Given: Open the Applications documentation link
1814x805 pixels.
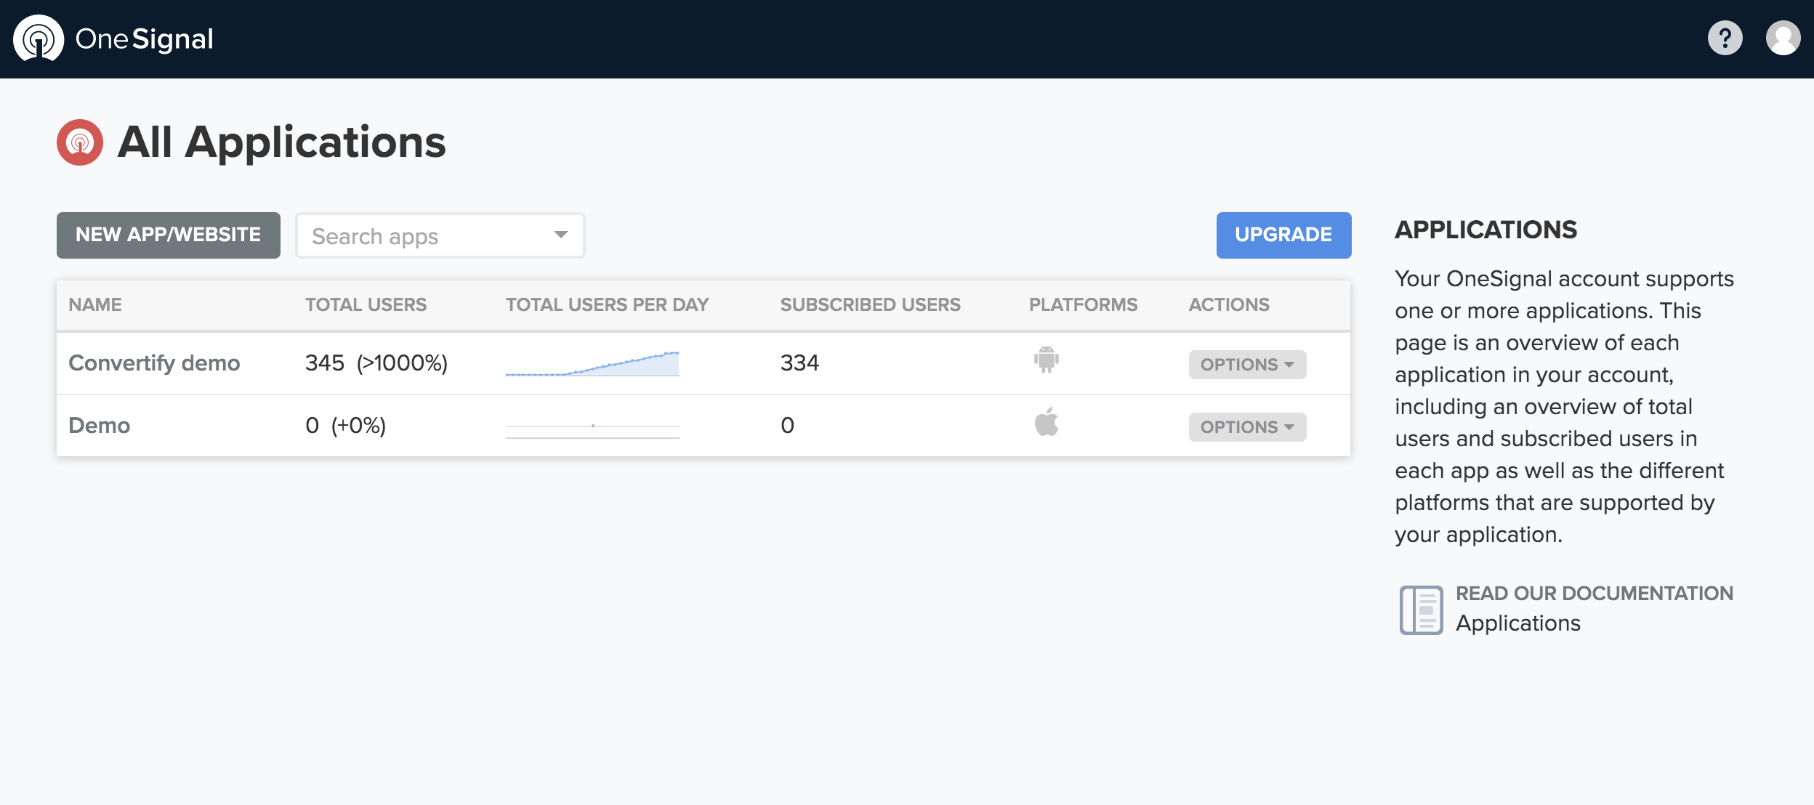Looking at the screenshot, I should point(1518,623).
